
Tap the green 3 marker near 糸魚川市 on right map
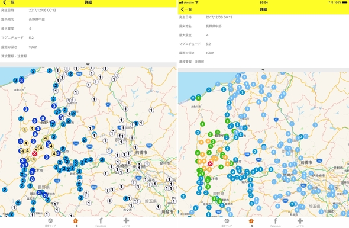[198, 98]
